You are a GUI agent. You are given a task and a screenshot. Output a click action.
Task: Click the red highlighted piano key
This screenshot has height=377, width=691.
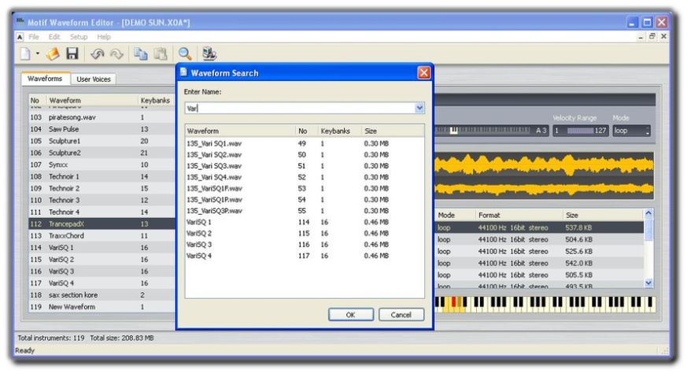pyautogui.click(x=454, y=302)
